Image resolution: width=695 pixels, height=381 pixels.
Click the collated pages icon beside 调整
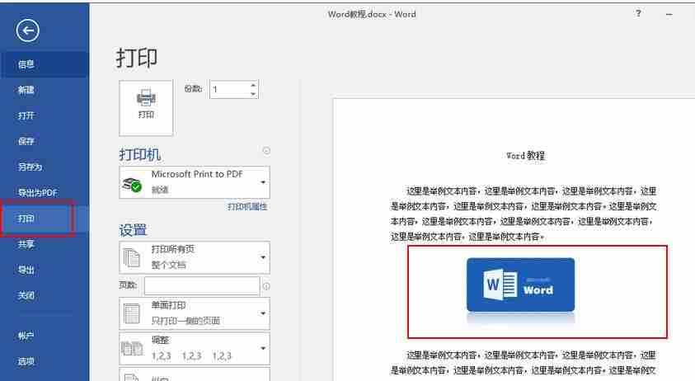coord(132,349)
